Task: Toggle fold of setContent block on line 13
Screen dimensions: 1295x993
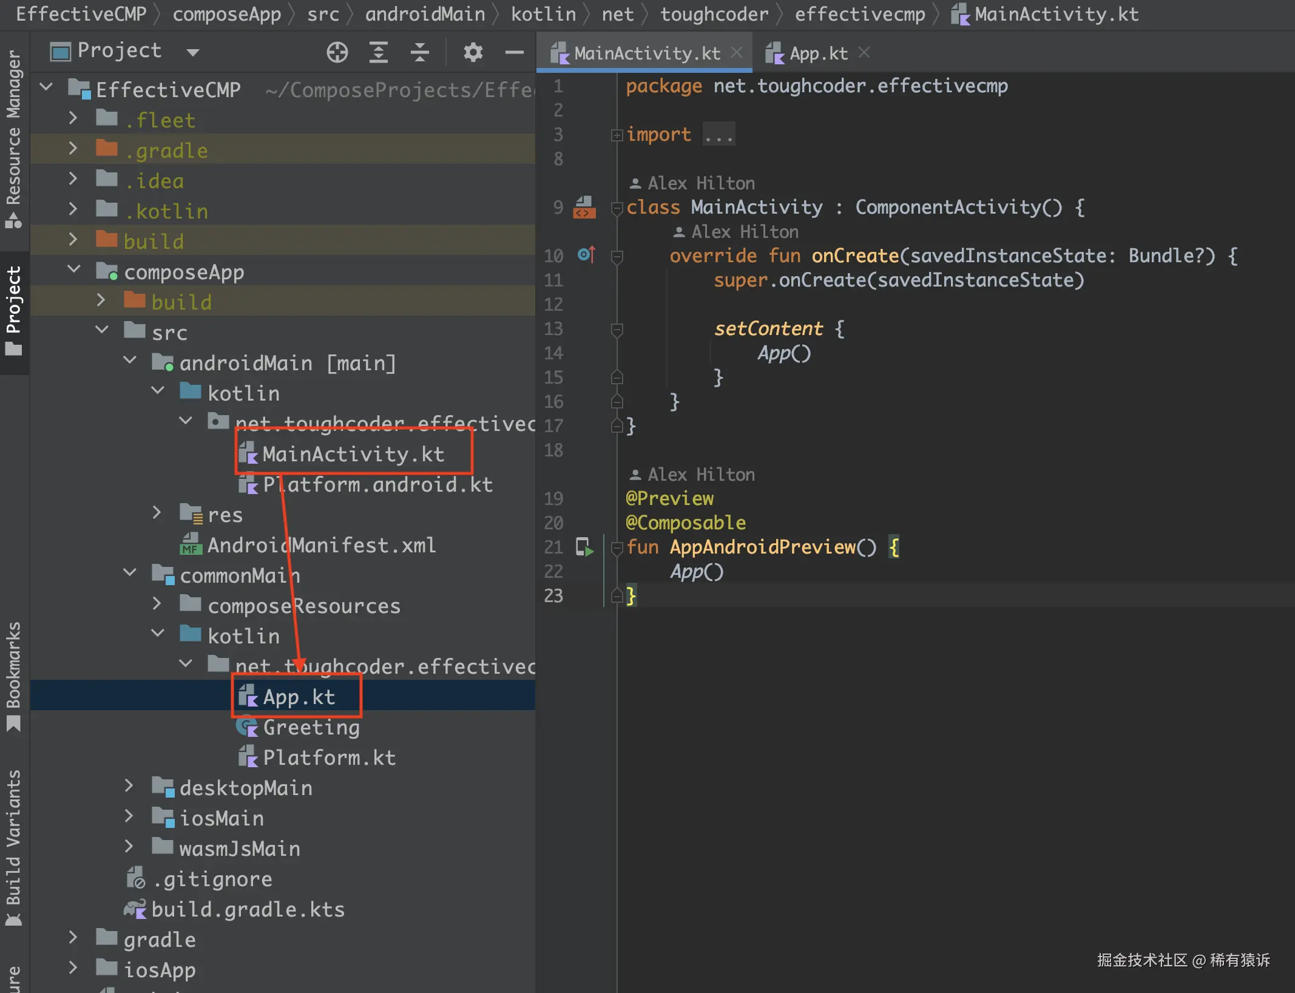Action: click(x=617, y=329)
